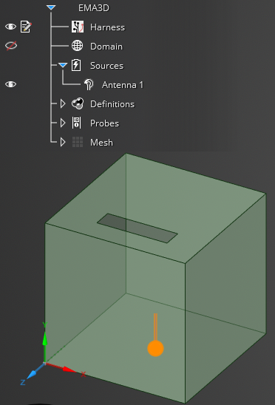275x405 pixels.
Task: Click the Probes icon
Action: (76, 123)
